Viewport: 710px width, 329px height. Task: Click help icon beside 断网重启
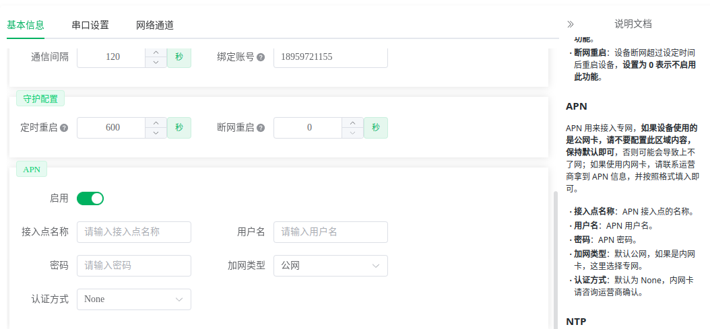261,128
